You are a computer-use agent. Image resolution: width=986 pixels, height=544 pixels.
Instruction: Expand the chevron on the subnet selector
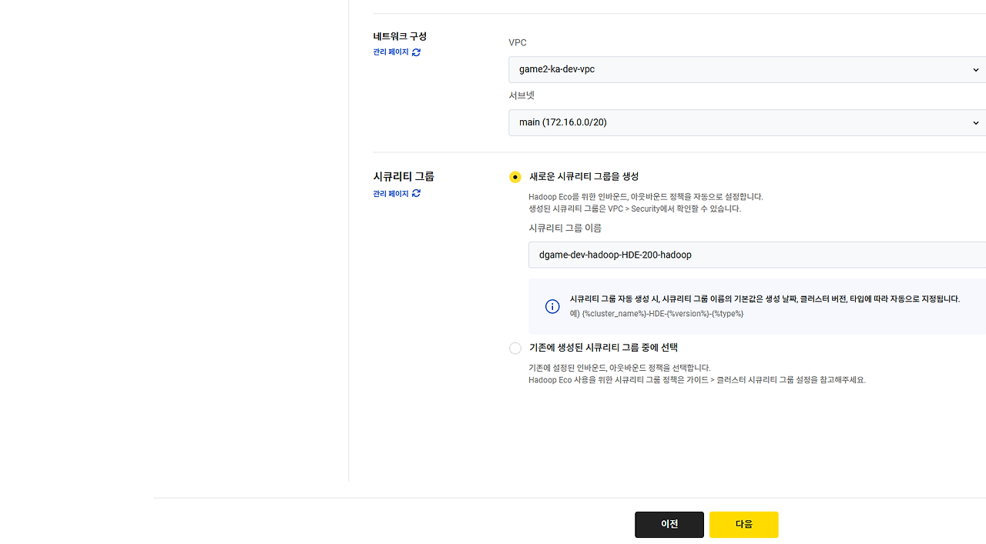coord(975,122)
